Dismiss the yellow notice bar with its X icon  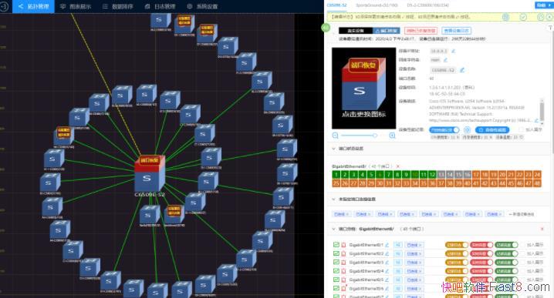550,17
